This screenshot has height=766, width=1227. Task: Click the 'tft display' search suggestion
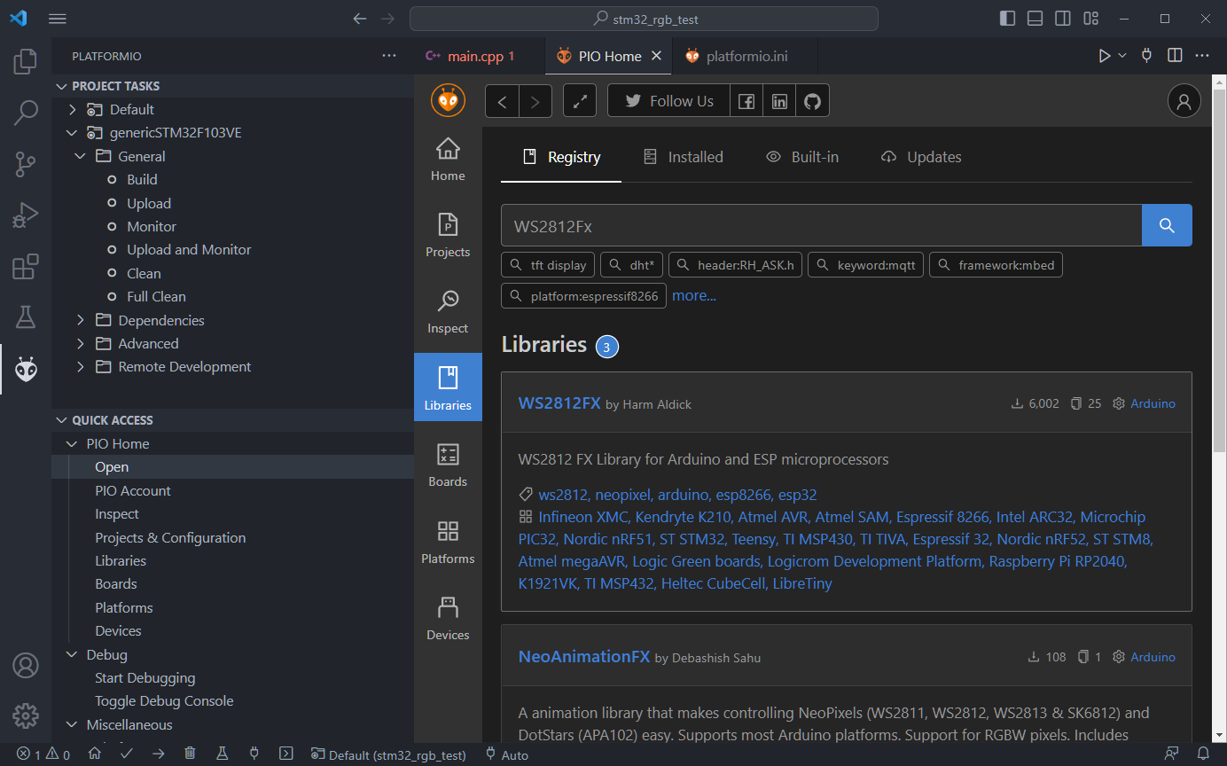pyautogui.click(x=549, y=265)
